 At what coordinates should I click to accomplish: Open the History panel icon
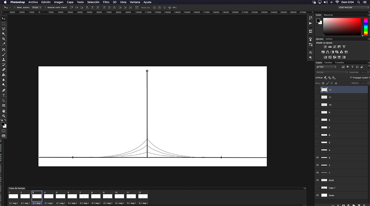pyautogui.click(x=311, y=18)
